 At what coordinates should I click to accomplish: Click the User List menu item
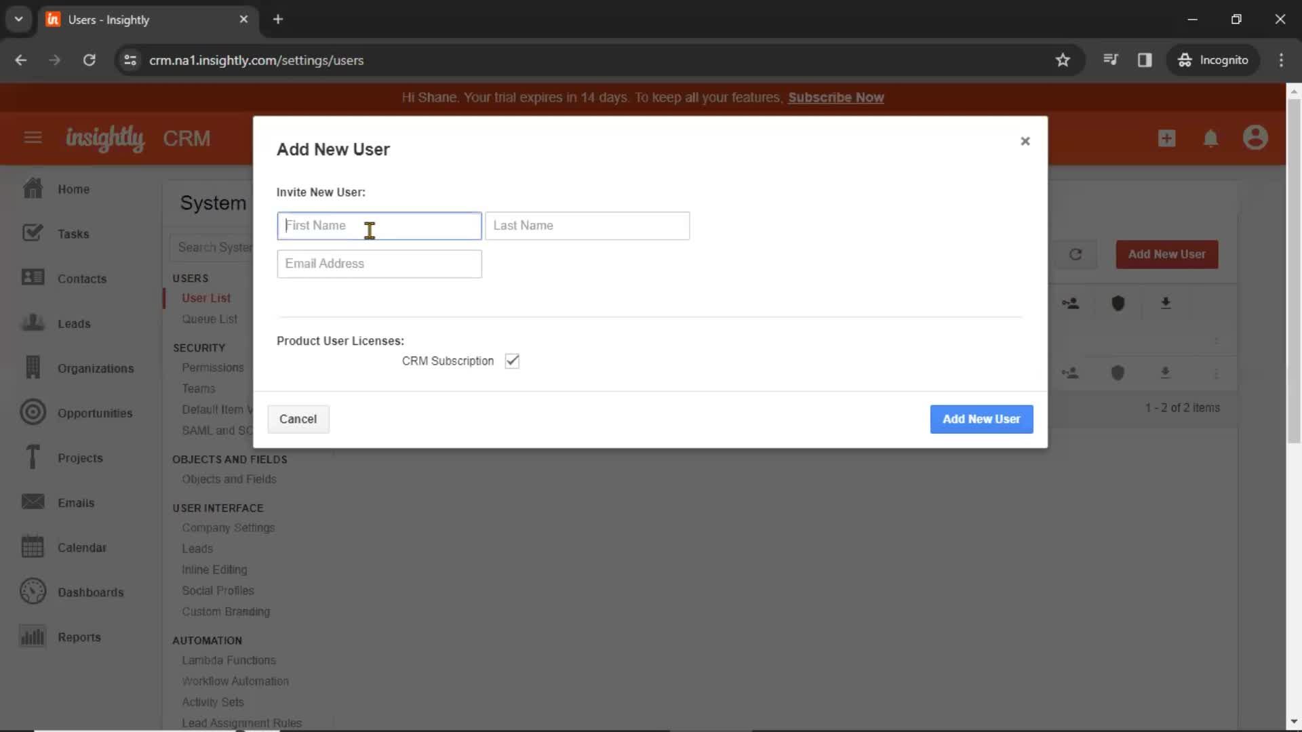(x=207, y=298)
